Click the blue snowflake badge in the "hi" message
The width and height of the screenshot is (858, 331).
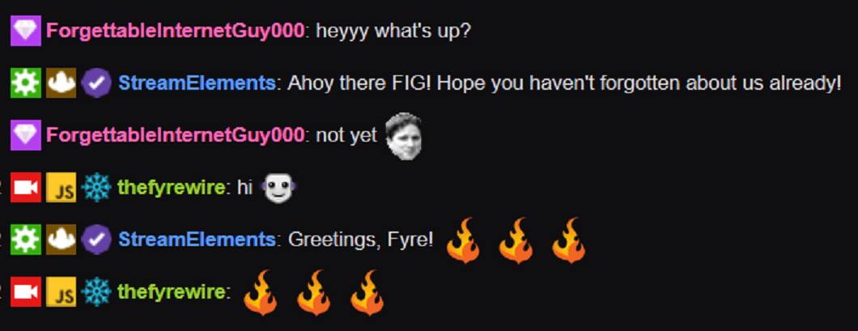coord(96,188)
